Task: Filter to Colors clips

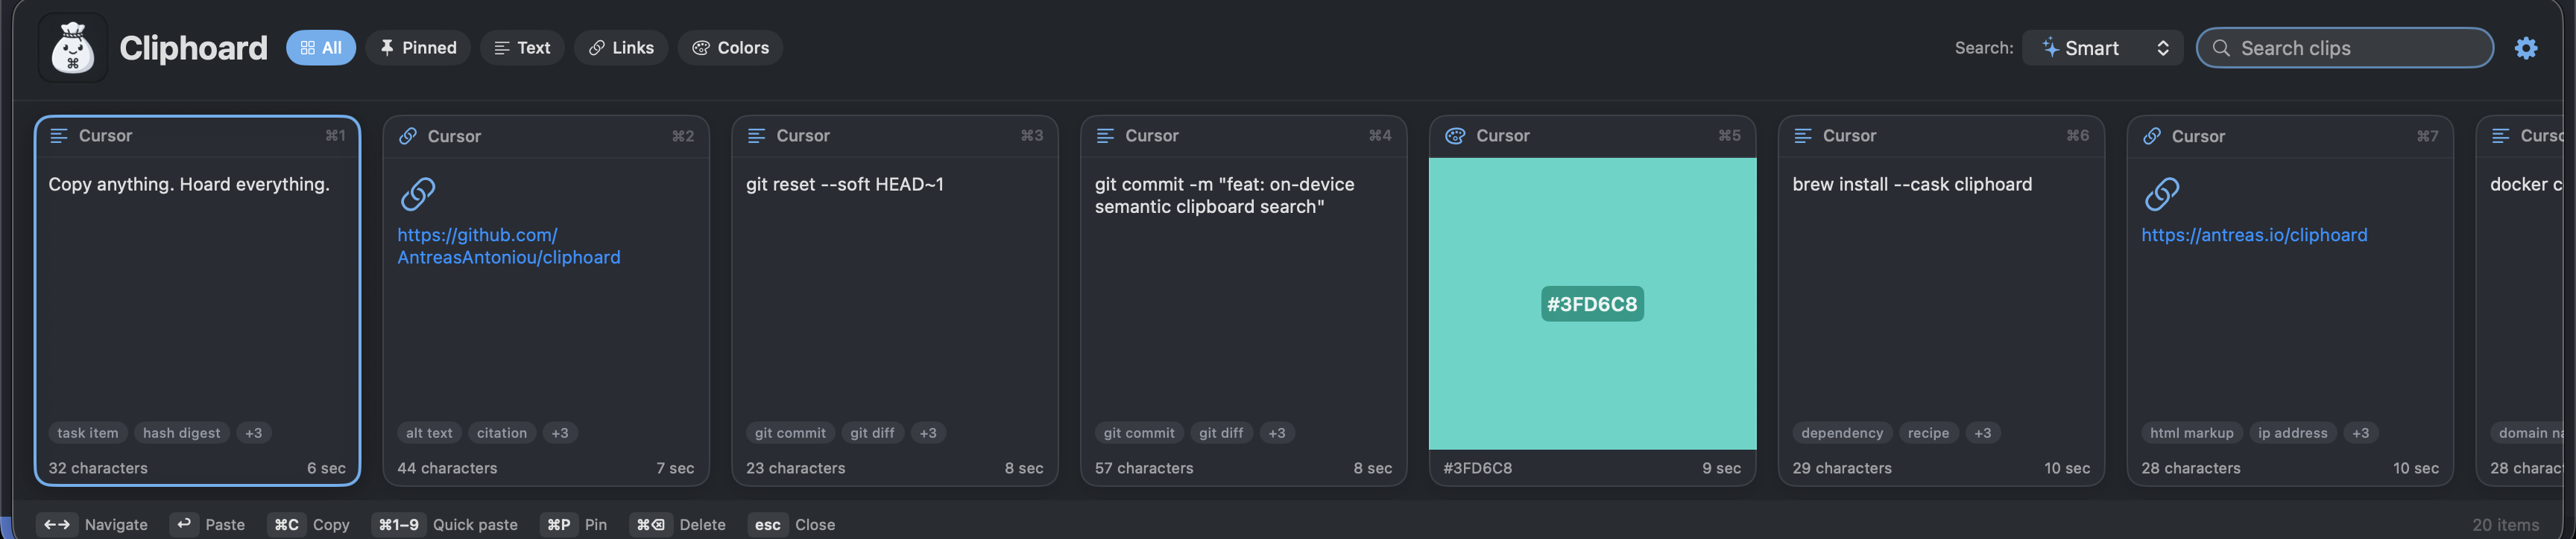Action: pyautogui.click(x=730, y=48)
